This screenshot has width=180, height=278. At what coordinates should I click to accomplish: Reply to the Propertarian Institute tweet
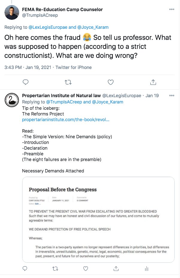pos(26,269)
